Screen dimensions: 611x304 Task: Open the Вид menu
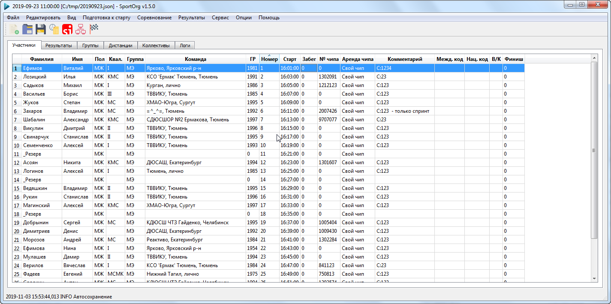tap(72, 18)
